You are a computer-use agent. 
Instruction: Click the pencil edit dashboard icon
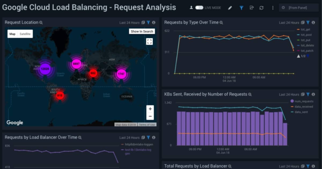point(230,8)
